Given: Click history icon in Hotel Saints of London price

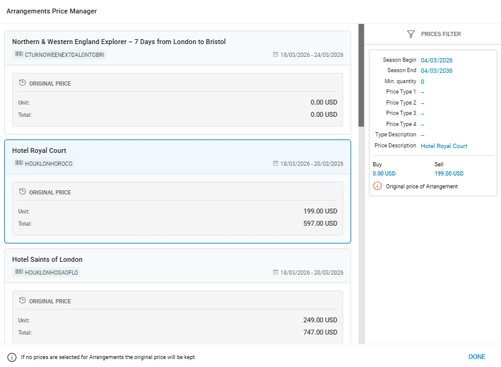Looking at the screenshot, I should (23, 301).
